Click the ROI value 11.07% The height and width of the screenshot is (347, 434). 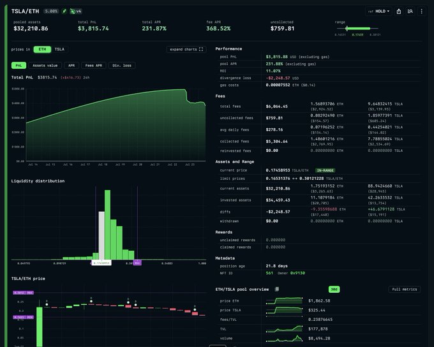(273, 71)
